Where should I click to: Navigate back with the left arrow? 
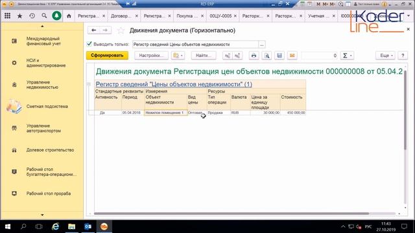93,30
